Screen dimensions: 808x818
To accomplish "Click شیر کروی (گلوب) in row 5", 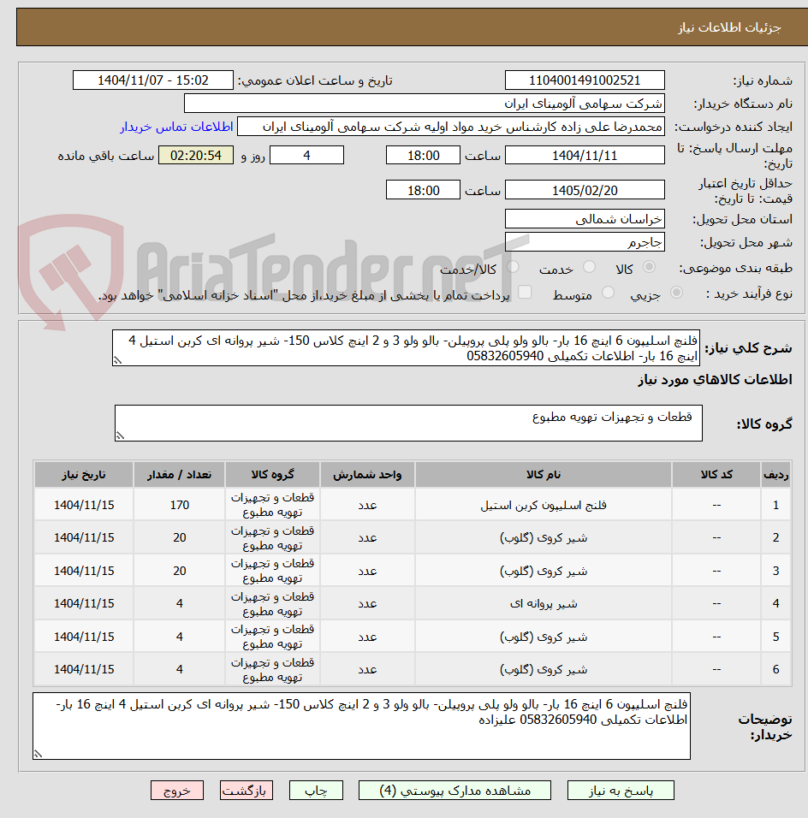I will point(544,637).
